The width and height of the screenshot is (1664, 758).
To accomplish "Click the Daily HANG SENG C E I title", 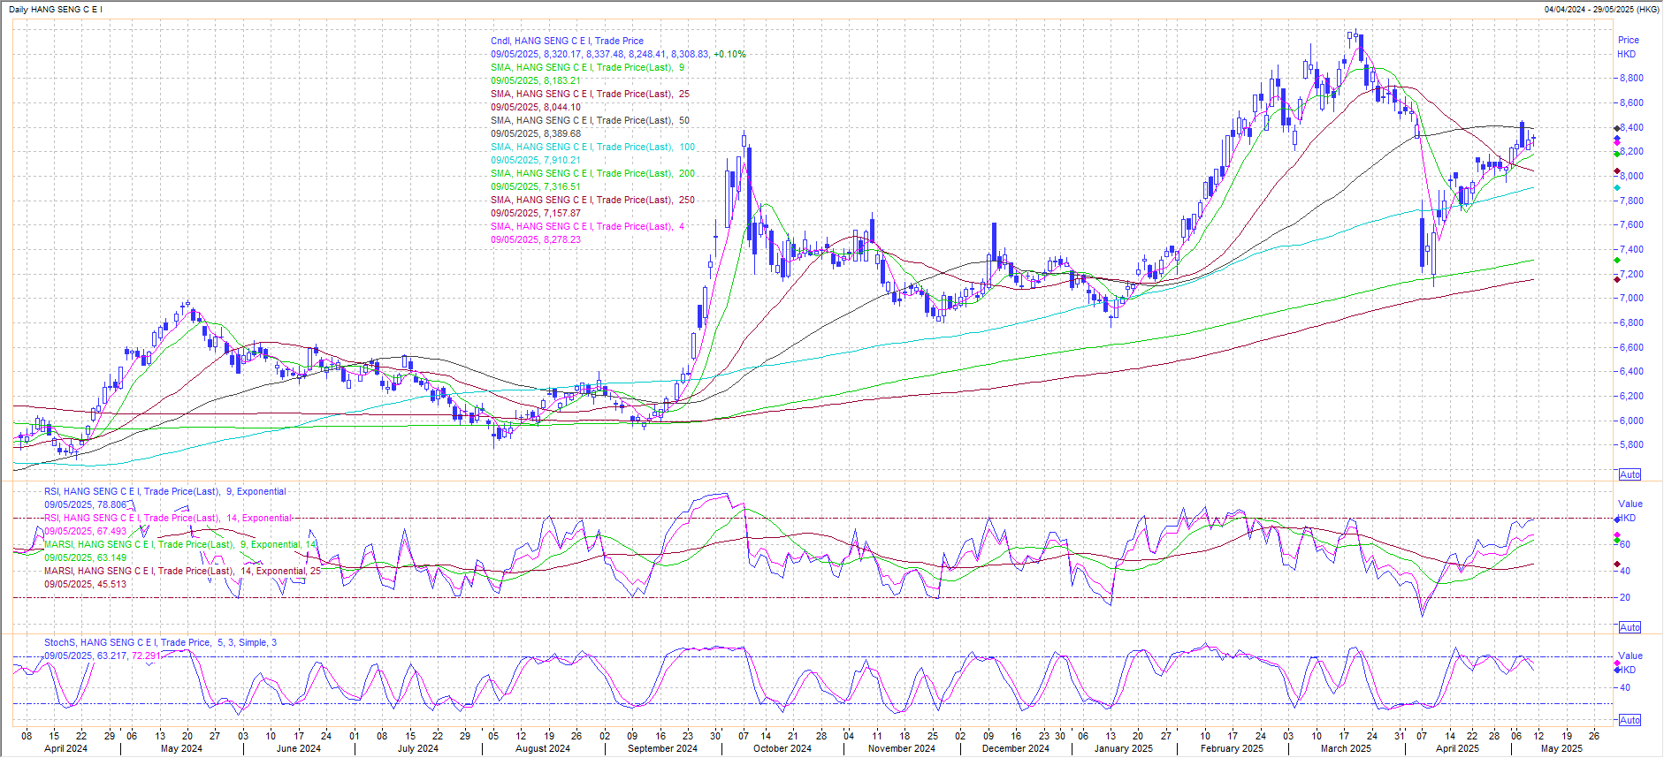I will point(56,9).
